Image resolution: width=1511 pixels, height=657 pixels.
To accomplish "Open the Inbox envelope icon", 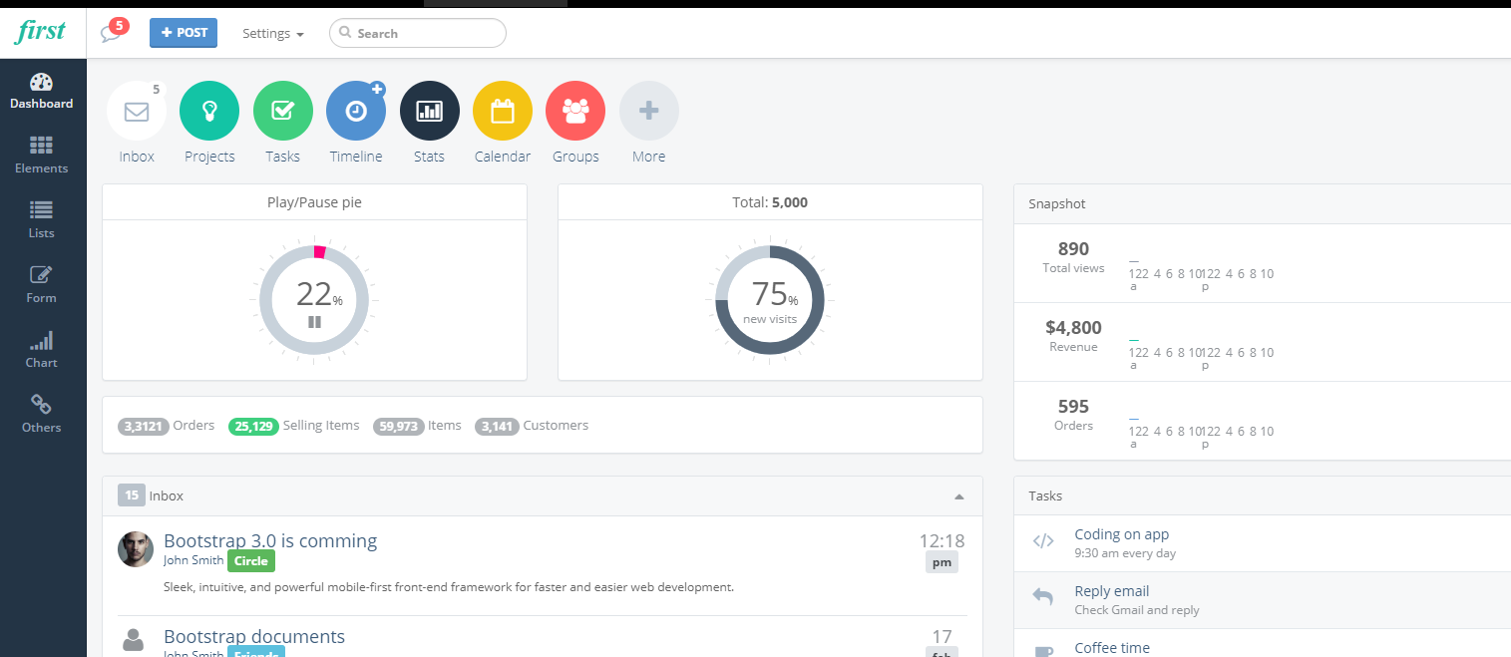I will [x=136, y=111].
